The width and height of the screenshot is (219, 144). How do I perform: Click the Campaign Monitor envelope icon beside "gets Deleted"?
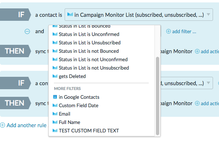tap(55, 76)
